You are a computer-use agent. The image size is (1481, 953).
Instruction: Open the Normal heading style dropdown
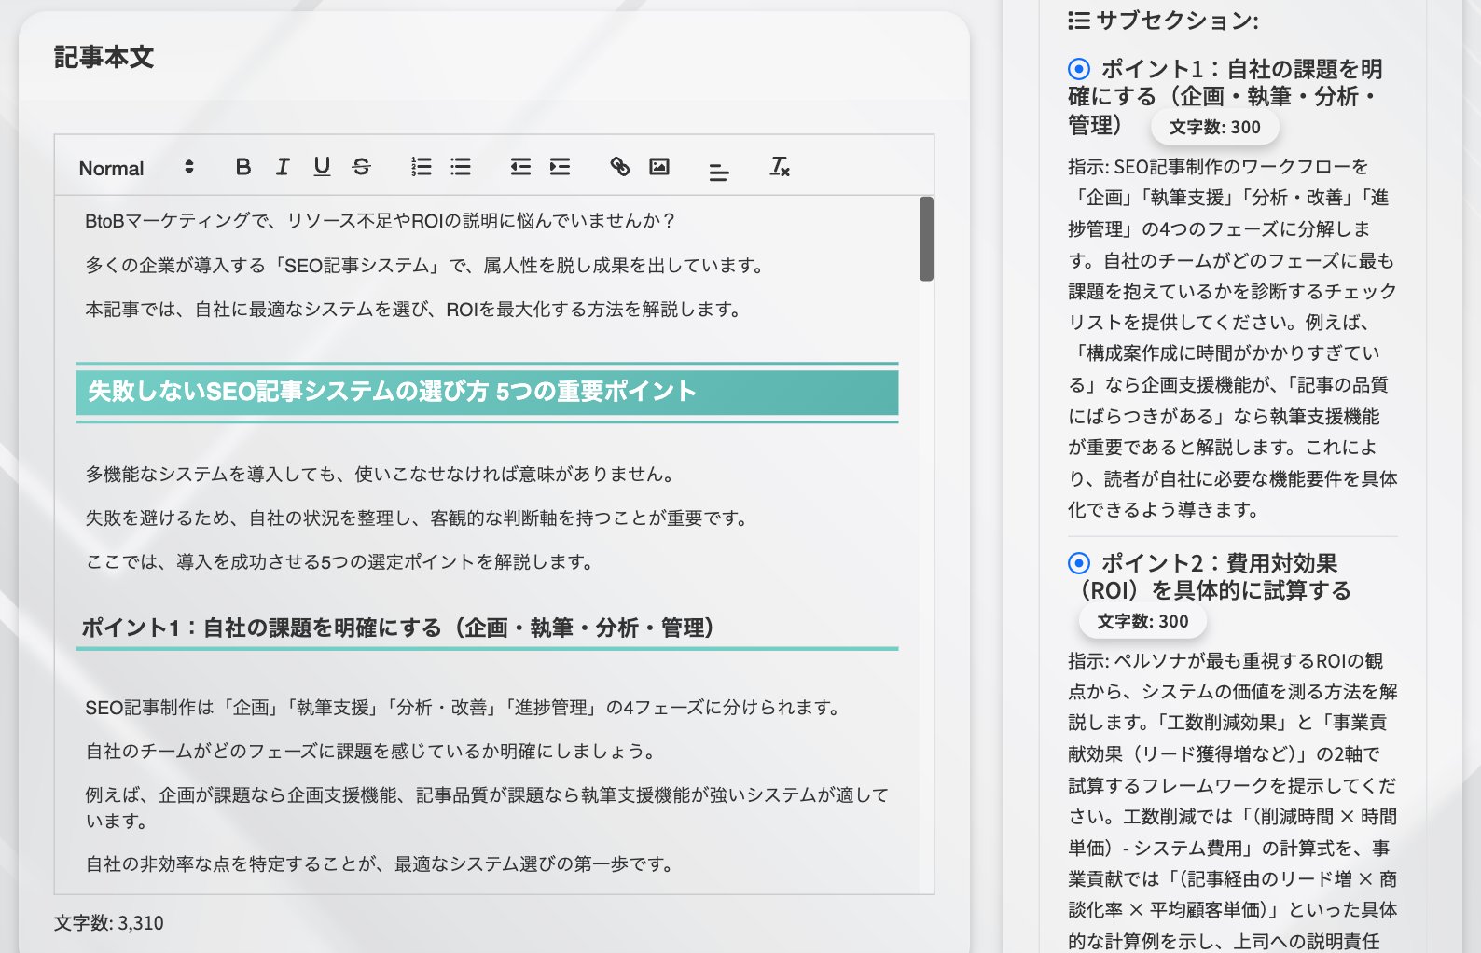(136, 168)
